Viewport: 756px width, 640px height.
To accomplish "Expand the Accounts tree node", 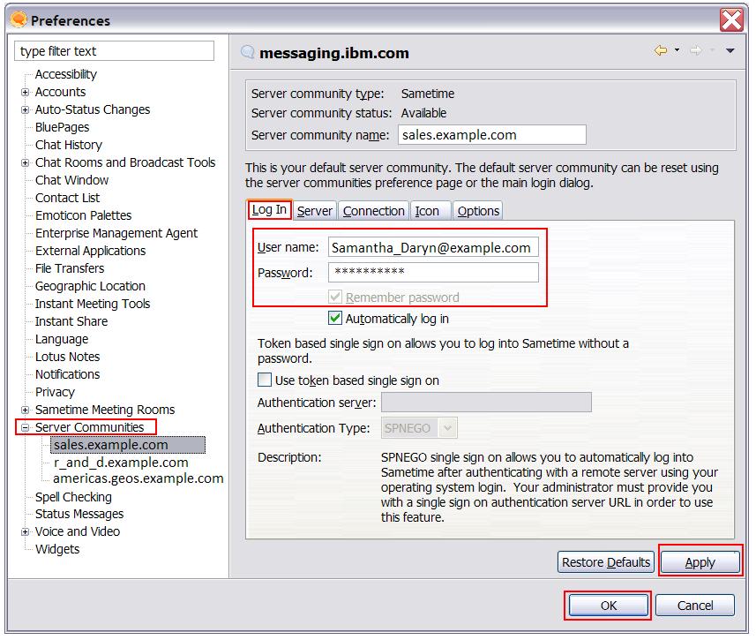I will click(x=25, y=92).
